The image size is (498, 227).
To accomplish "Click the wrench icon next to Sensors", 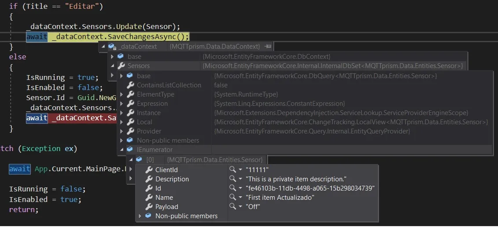I will [121, 66].
